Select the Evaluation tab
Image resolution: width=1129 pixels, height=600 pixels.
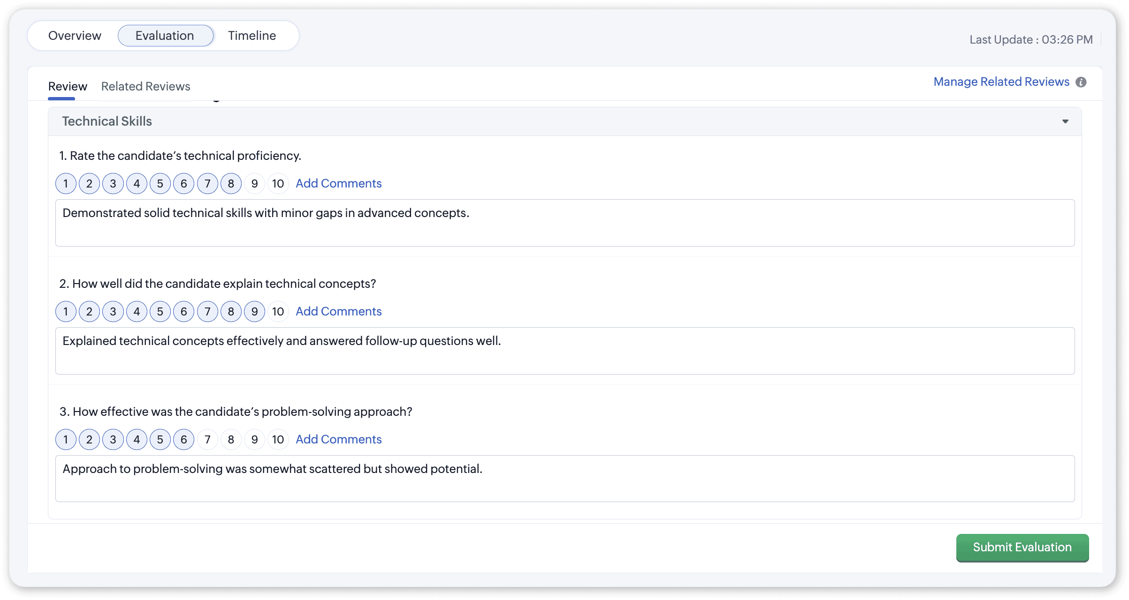tap(165, 36)
